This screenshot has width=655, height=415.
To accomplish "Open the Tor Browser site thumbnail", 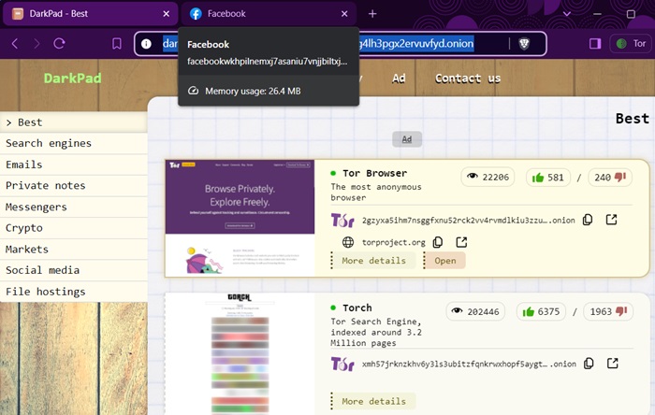I will point(240,218).
